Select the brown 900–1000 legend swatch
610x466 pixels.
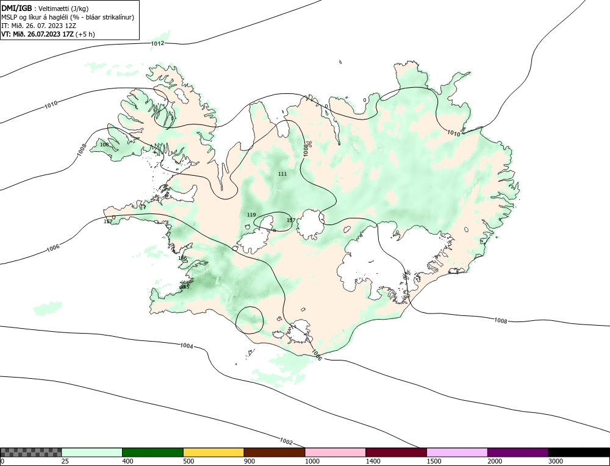(x=274, y=452)
